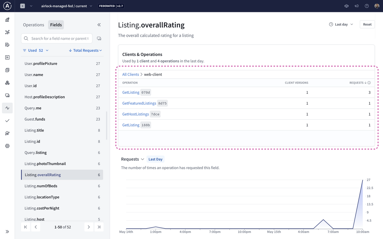Viewport: 383px width, 239px height.
Task: Select the Clients icon in the sidebar
Action: click(x=7, y=95)
